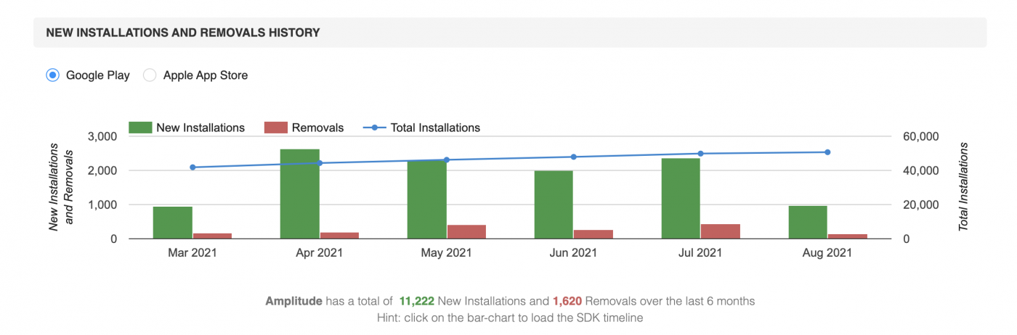This screenshot has width=1017, height=335.
Task: Click the Apr 2021 axis label
Action: click(x=320, y=253)
